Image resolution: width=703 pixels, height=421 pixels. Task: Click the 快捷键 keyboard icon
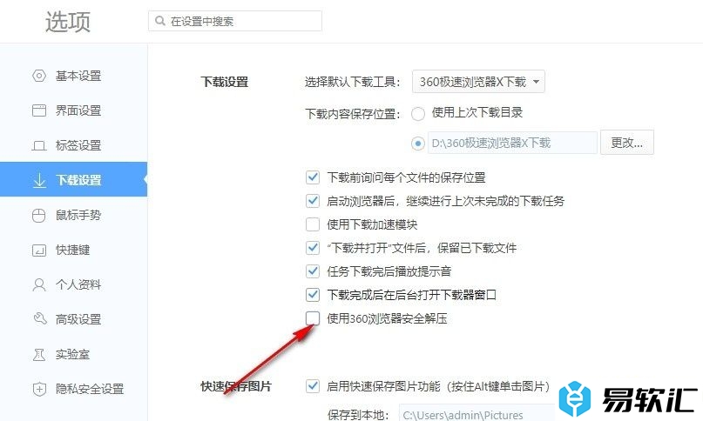(x=39, y=250)
